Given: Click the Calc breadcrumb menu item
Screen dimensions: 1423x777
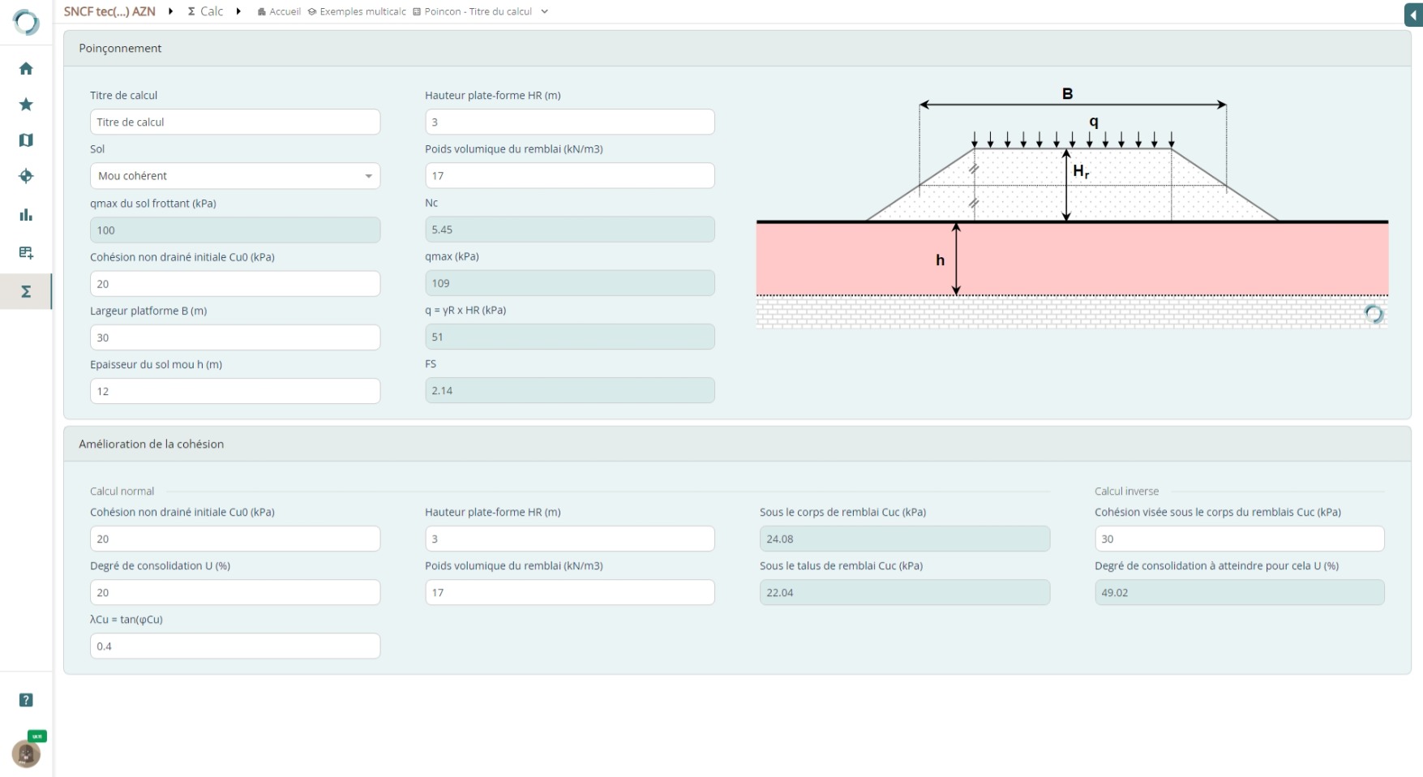Looking at the screenshot, I should pyautogui.click(x=206, y=11).
